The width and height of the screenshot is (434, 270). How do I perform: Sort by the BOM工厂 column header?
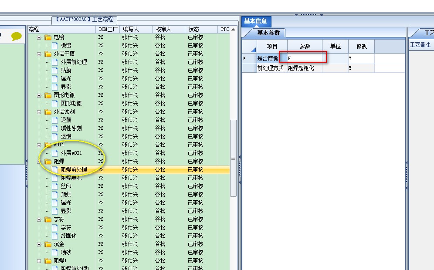[108, 29]
